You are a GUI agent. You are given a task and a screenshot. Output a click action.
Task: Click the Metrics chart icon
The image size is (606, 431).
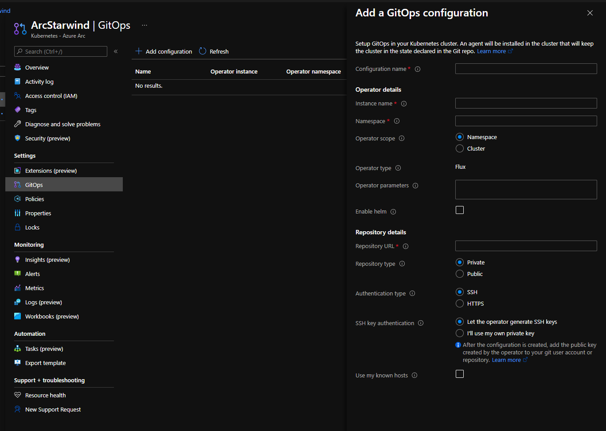[17, 288]
